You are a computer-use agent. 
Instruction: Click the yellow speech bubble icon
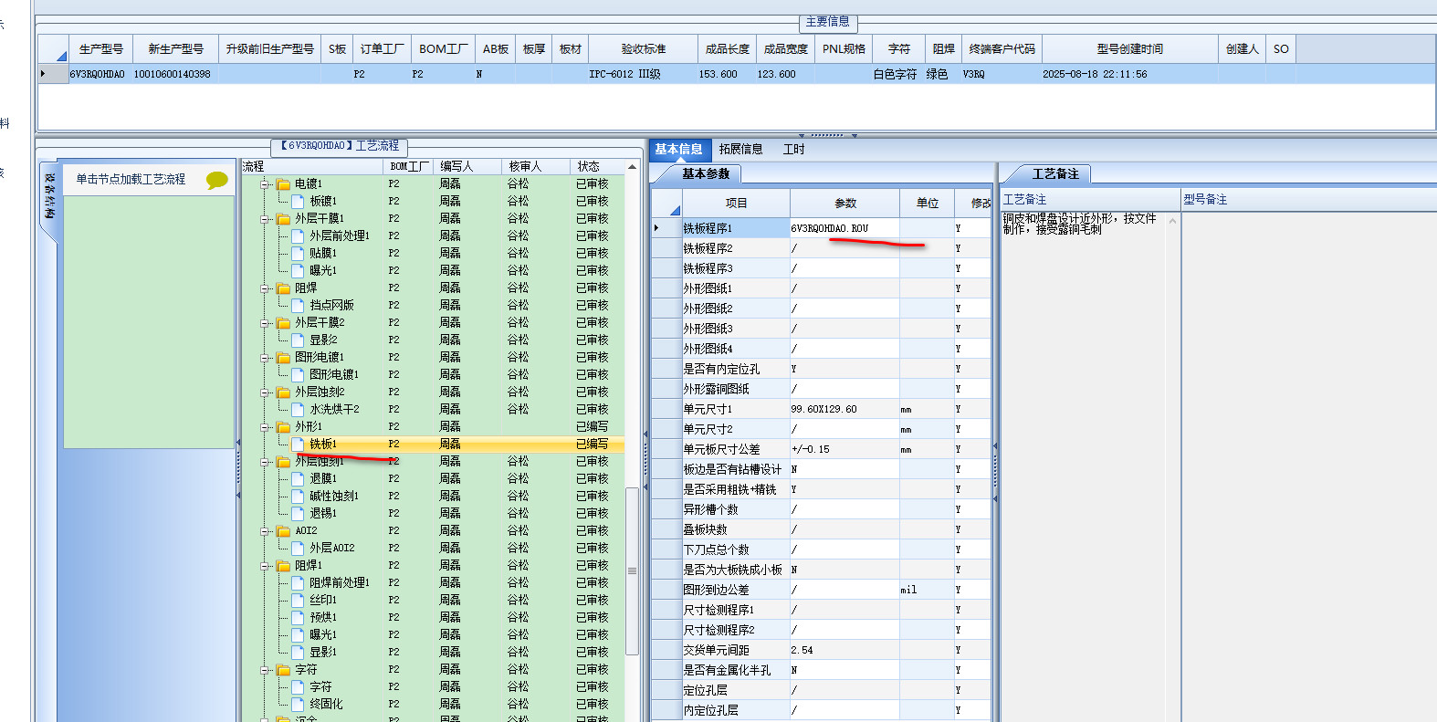[x=216, y=180]
